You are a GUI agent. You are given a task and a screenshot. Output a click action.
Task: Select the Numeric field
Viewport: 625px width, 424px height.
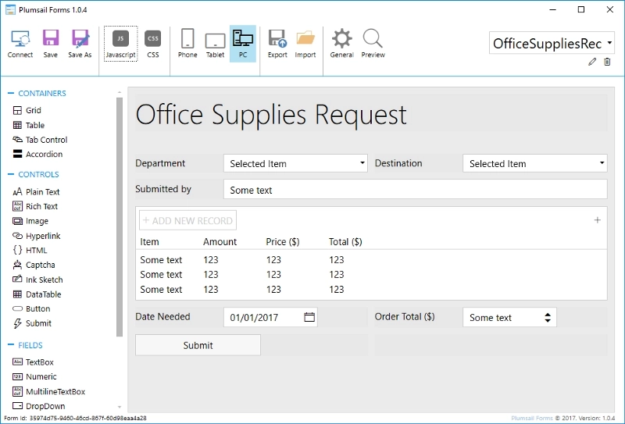coord(34,376)
